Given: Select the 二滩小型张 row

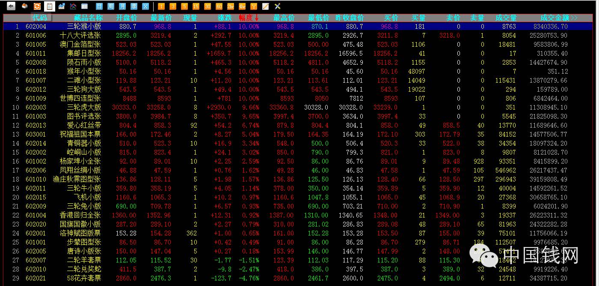Looking at the screenshot, I should click(x=298, y=80).
